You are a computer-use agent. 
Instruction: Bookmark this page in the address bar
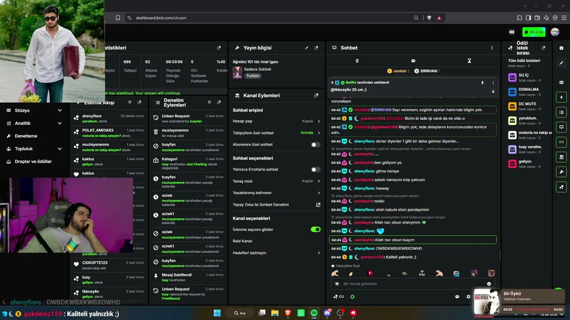[x=118, y=18]
